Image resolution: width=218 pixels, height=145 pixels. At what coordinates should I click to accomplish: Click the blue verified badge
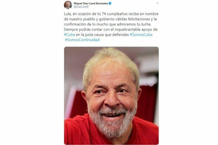[x=110, y=3]
